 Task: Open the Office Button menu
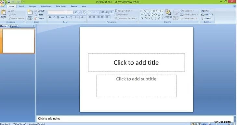(3, 3)
